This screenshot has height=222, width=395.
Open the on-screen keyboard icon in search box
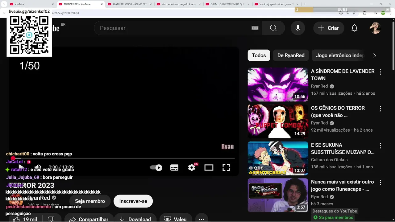[x=255, y=28]
